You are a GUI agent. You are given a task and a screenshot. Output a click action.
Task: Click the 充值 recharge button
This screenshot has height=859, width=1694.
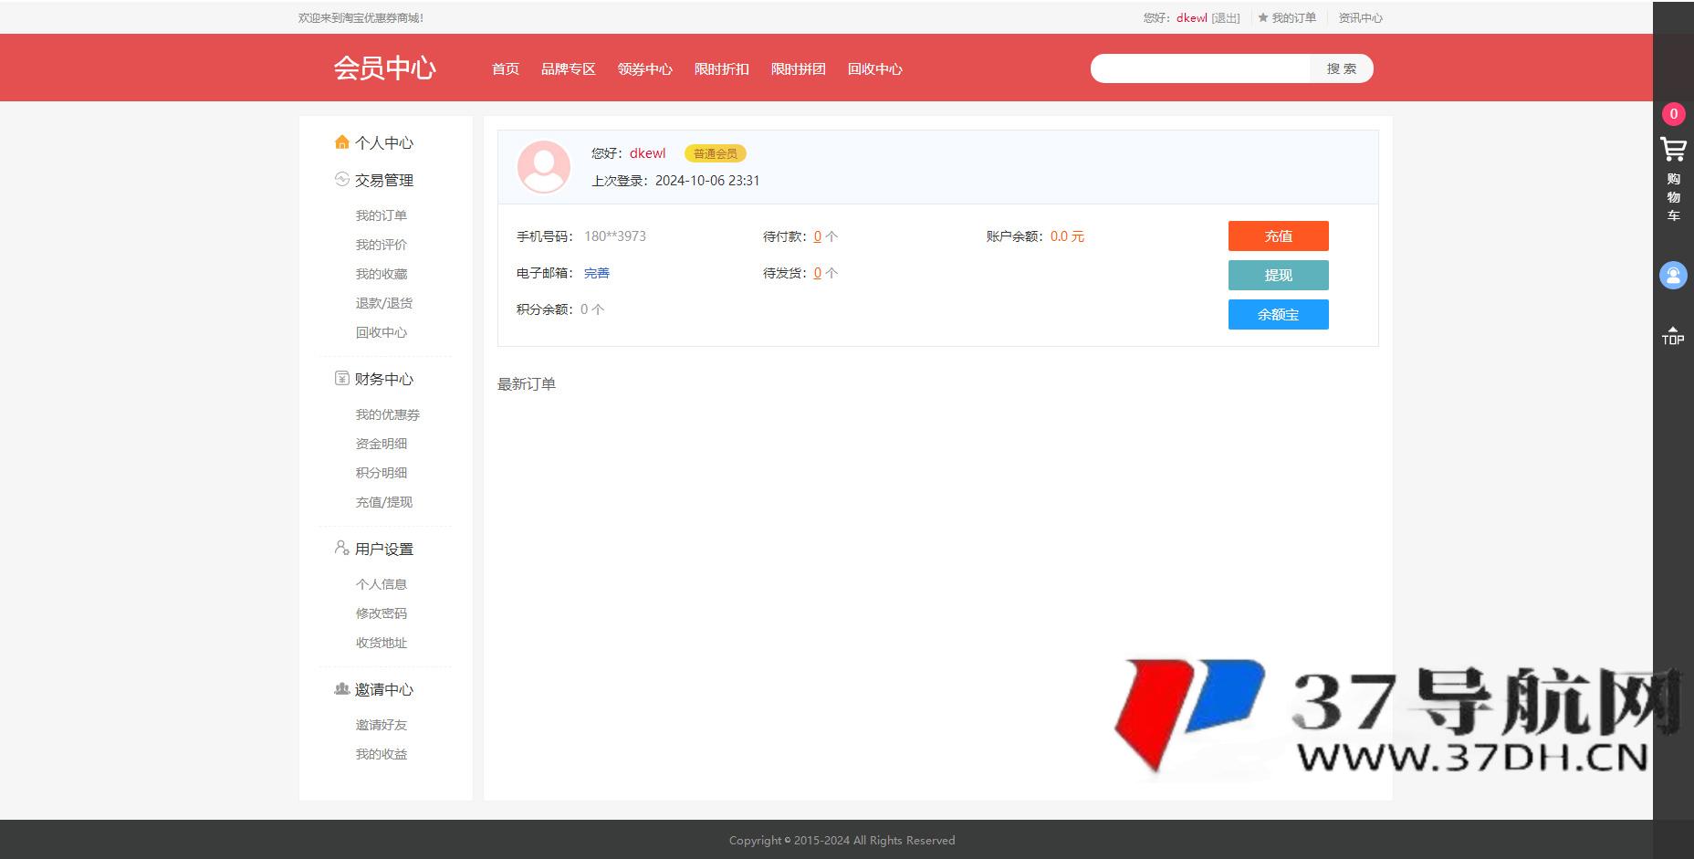[1278, 236]
